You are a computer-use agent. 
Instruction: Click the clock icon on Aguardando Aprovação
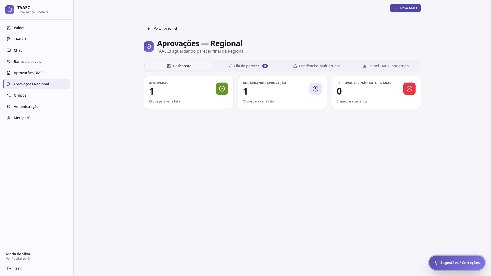click(316, 89)
